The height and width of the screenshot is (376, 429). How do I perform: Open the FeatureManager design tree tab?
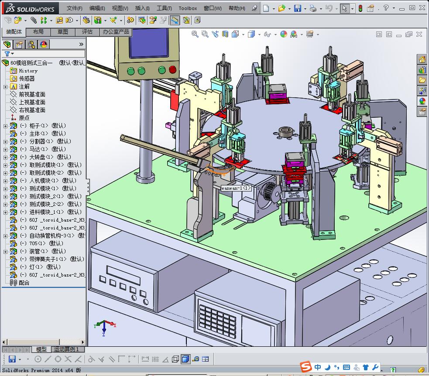pos(7,44)
